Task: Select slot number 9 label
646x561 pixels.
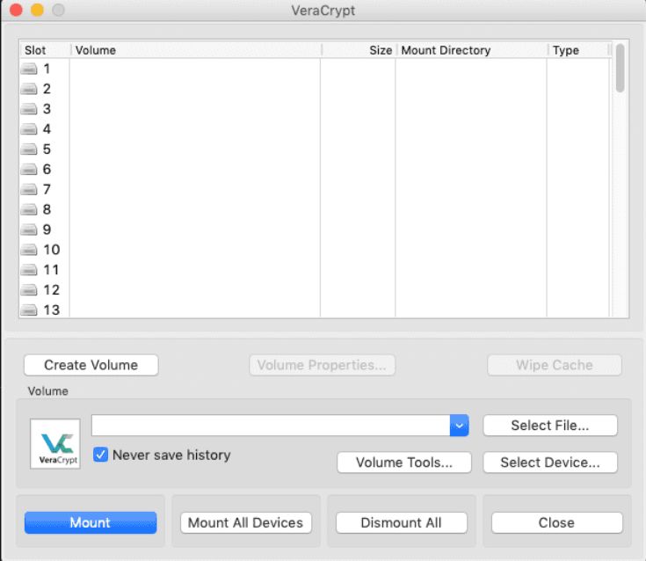Action: (x=47, y=229)
